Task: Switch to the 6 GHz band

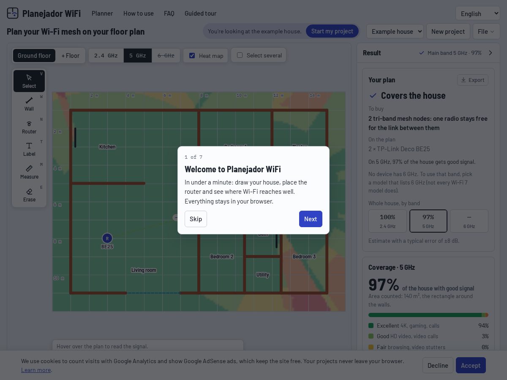Action: click(166, 56)
